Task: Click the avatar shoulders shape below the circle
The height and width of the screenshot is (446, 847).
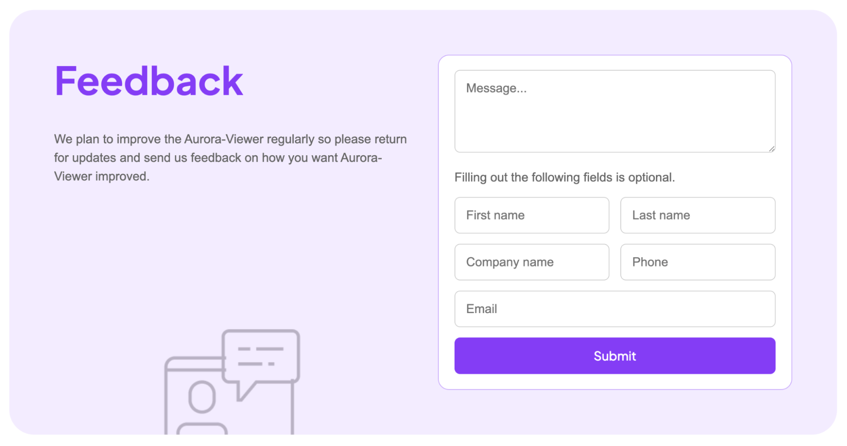Action: (x=202, y=428)
